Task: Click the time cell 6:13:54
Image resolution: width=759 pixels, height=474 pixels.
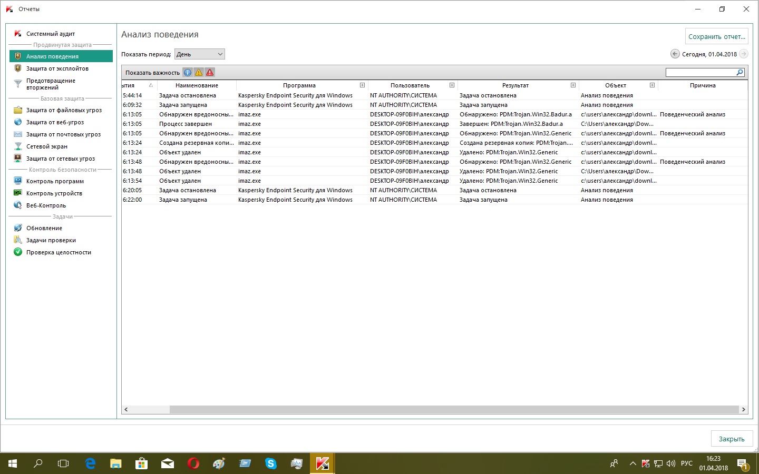Action: (x=132, y=181)
